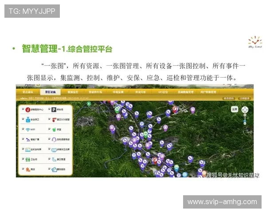This screenshot has width=266, height=213.
Task: Click the map zoom-in plus button
Action: click(245, 115)
